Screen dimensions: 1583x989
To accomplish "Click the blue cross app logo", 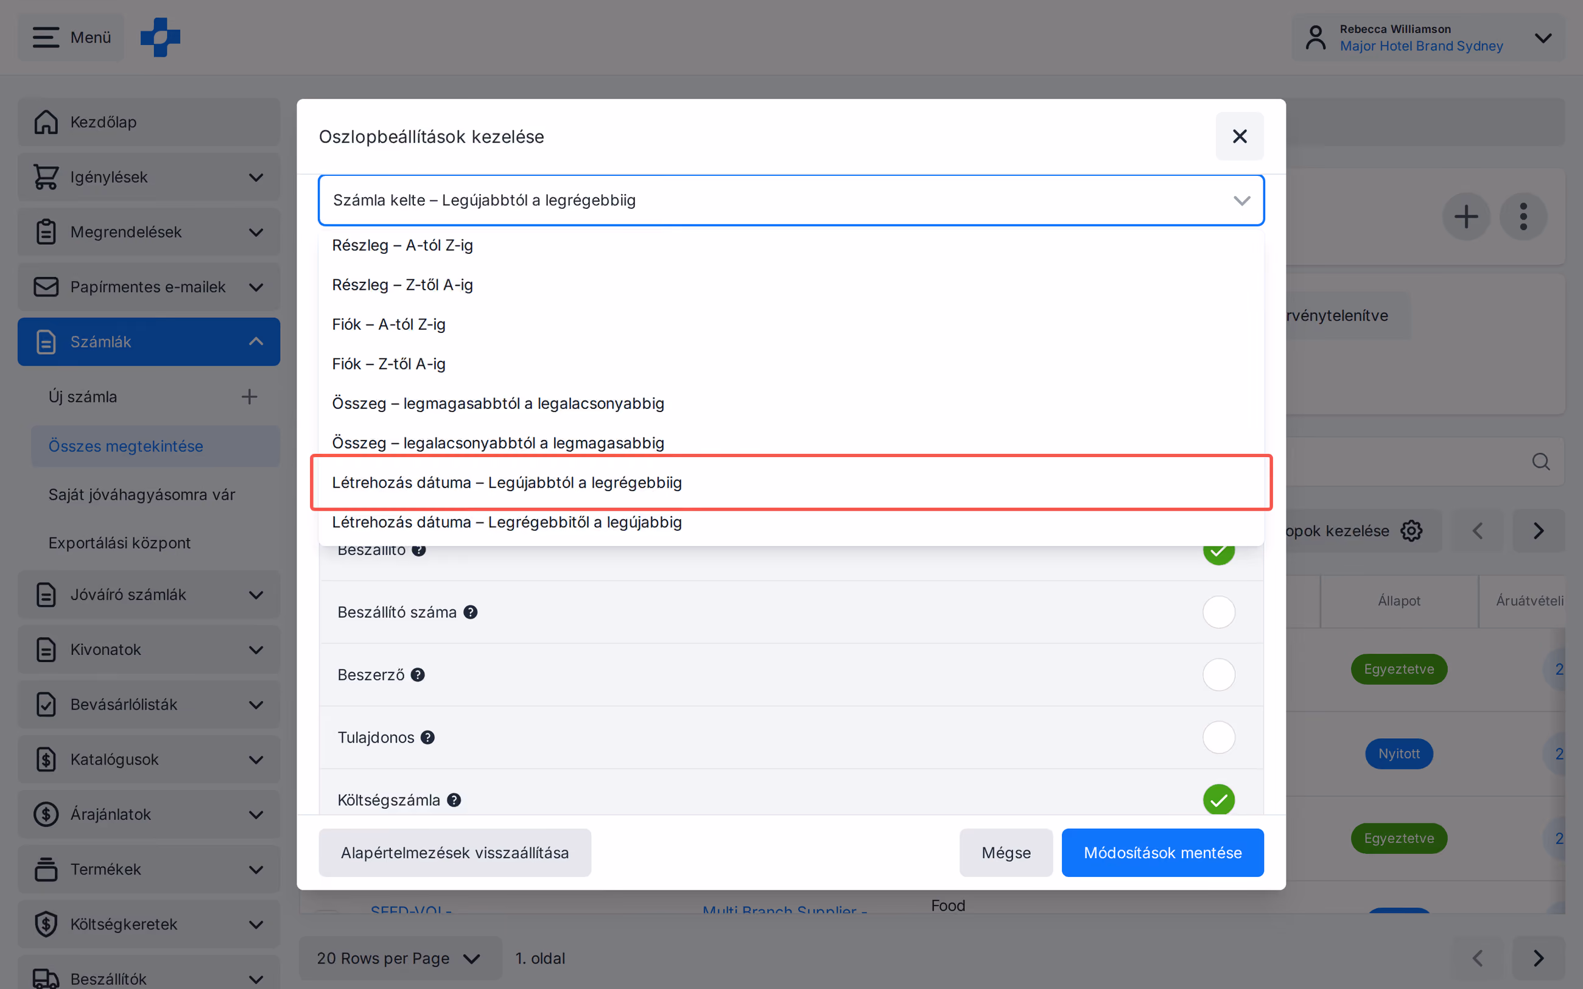I will pyautogui.click(x=160, y=37).
